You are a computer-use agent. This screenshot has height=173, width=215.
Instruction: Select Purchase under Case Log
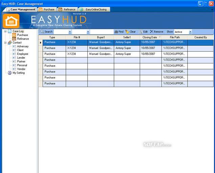click(x=22, y=35)
